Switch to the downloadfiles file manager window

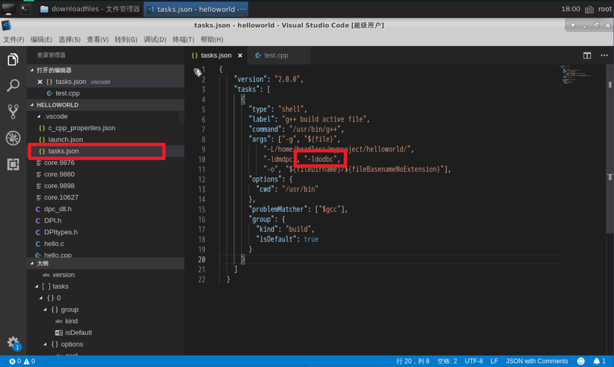[90, 9]
